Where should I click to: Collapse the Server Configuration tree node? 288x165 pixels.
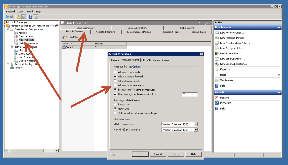point(8,47)
